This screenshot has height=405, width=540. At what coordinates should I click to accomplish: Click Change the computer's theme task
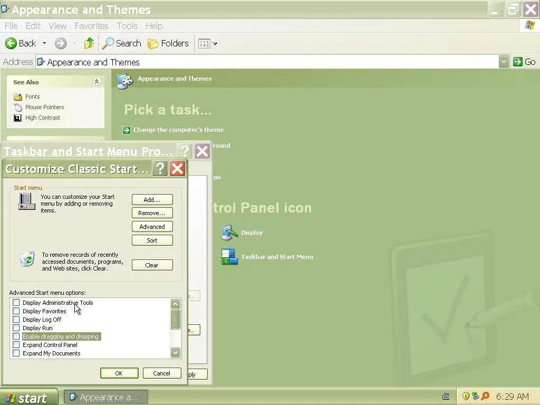click(x=178, y=130)
